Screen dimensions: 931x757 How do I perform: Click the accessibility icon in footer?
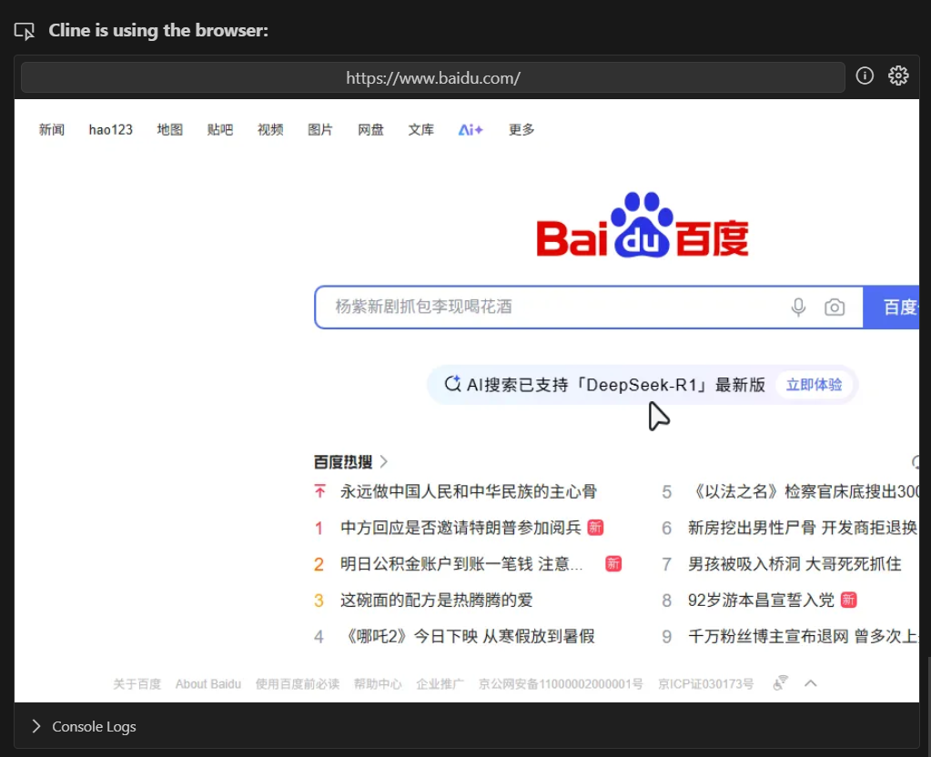tap(780, 683)
